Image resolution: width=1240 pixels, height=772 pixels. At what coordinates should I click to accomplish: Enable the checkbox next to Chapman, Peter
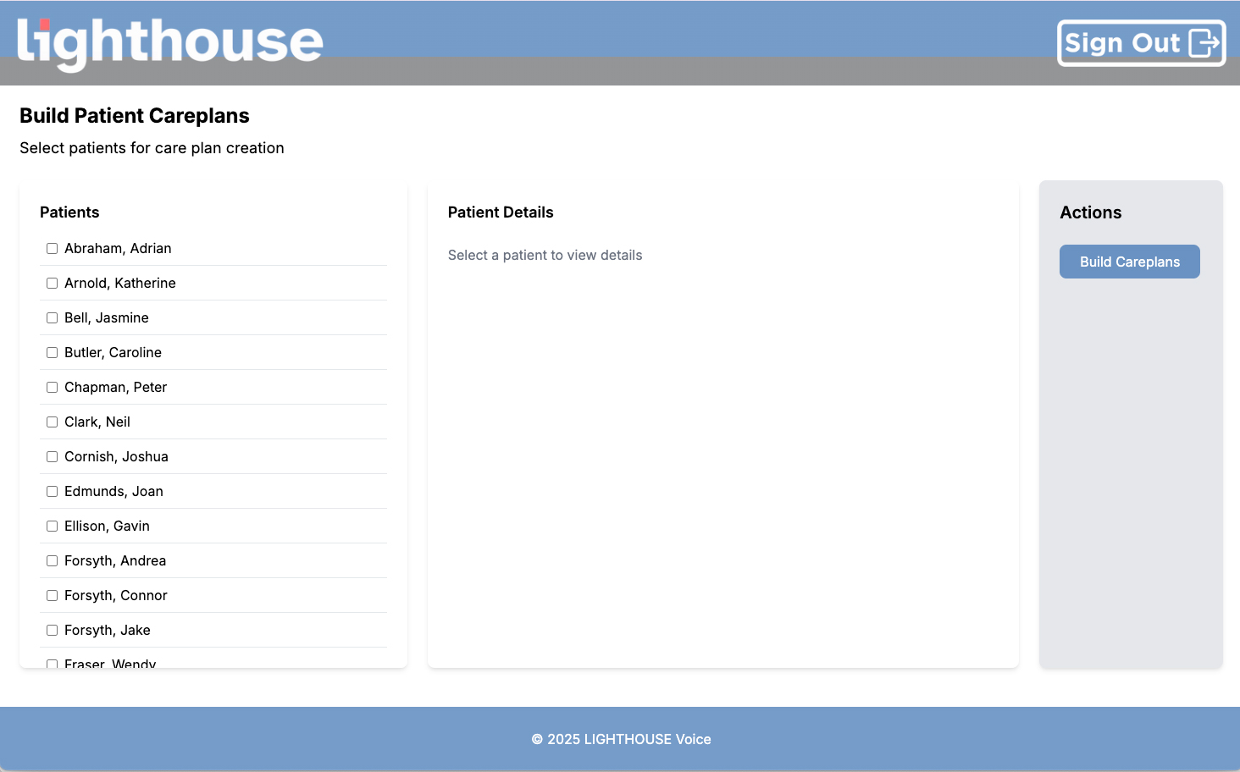(x=52, y=387)
